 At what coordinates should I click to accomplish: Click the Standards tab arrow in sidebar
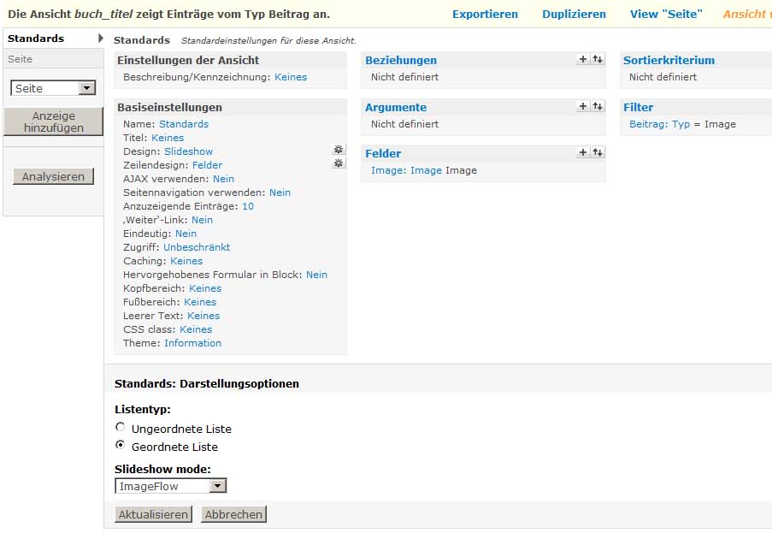pyautogui.click(x=101, y=38)
